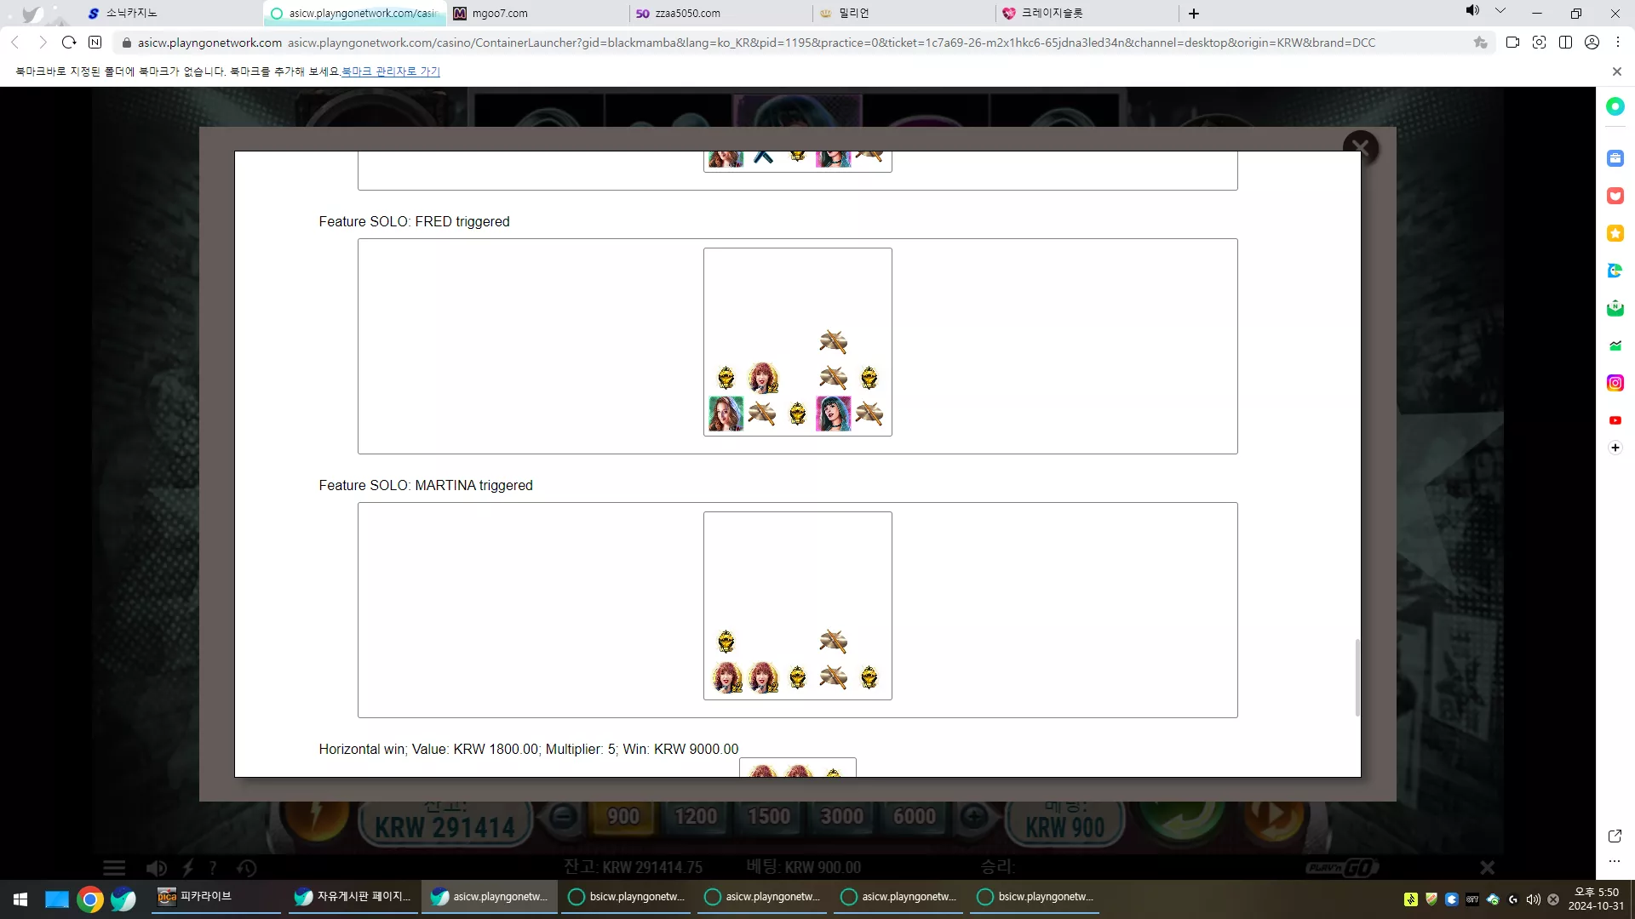Open split view (dual tab) mode

point(1565,43)
